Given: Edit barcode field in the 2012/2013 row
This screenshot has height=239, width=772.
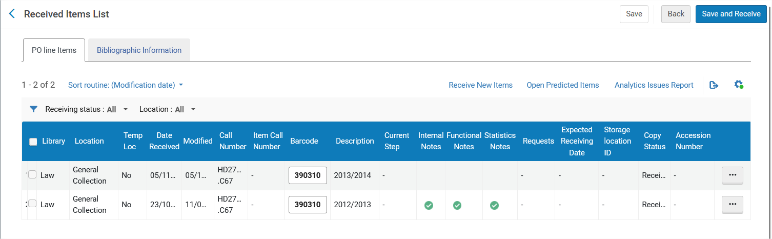Looking at the screenshot, I should [x=308, y=205].
